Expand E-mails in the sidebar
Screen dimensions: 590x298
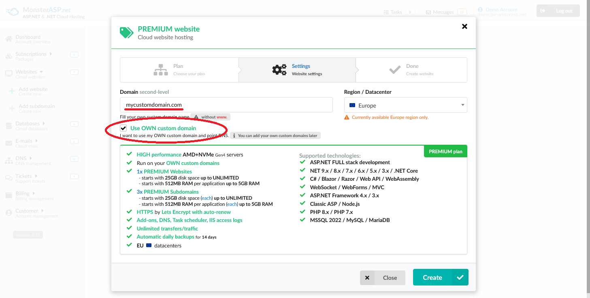(x=27, y=143)
